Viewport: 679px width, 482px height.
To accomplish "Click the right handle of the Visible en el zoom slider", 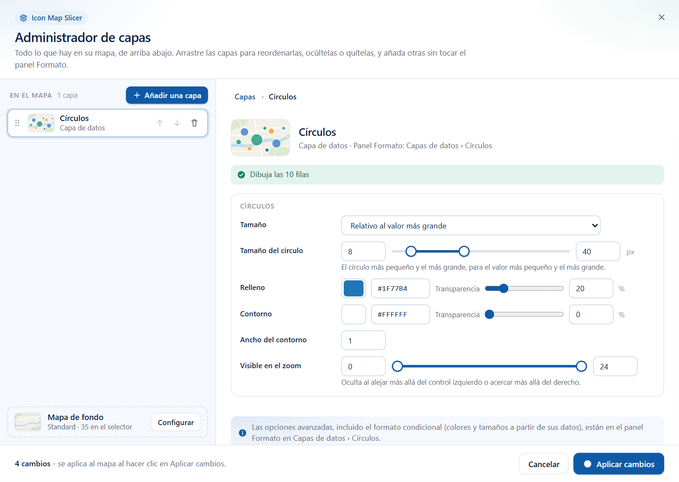I will tap(581, 366).
